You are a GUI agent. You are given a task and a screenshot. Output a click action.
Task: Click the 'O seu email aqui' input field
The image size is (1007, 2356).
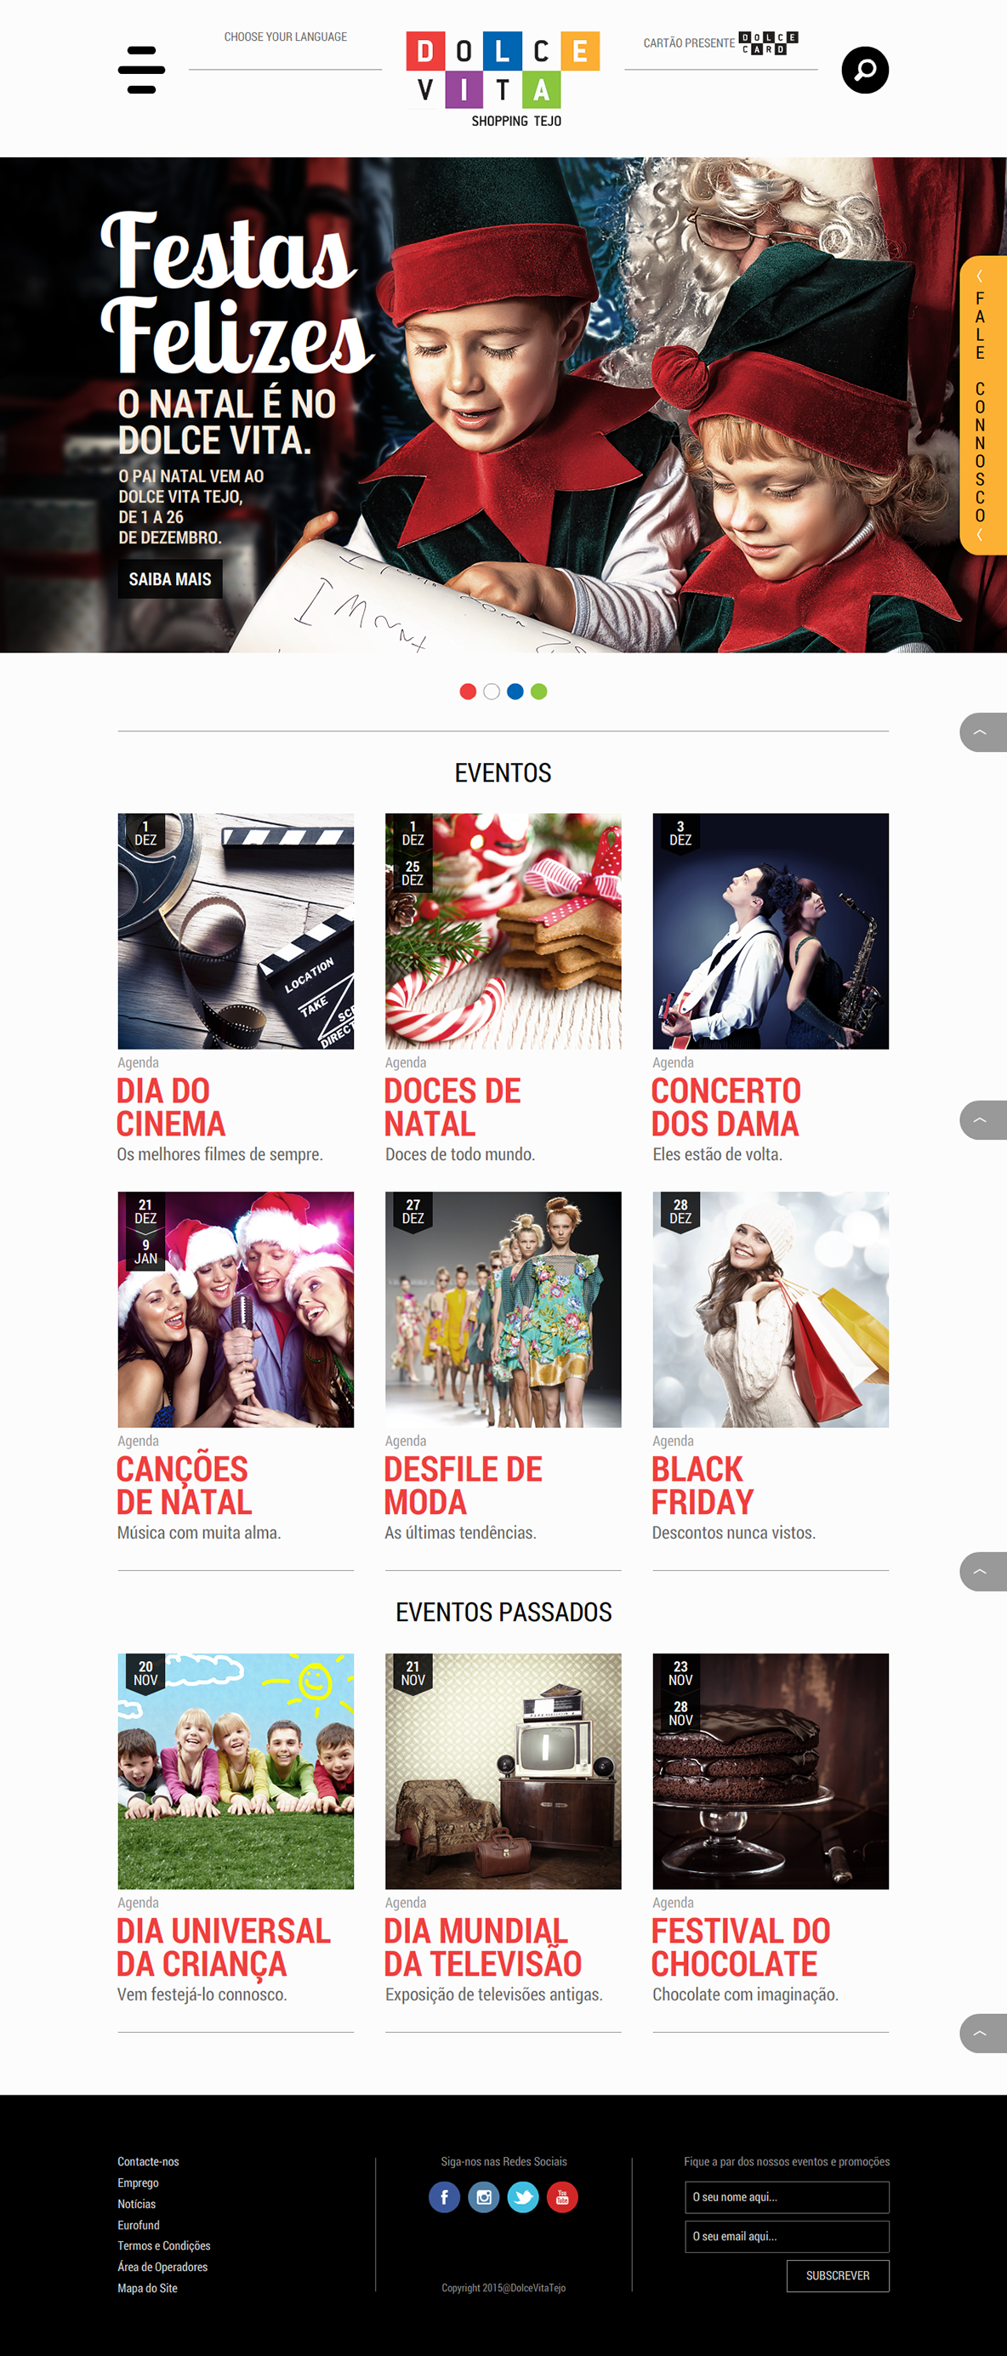point(787,2236)
